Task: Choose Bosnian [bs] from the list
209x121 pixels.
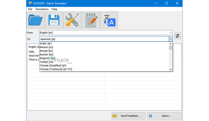Action: [104, 54]
